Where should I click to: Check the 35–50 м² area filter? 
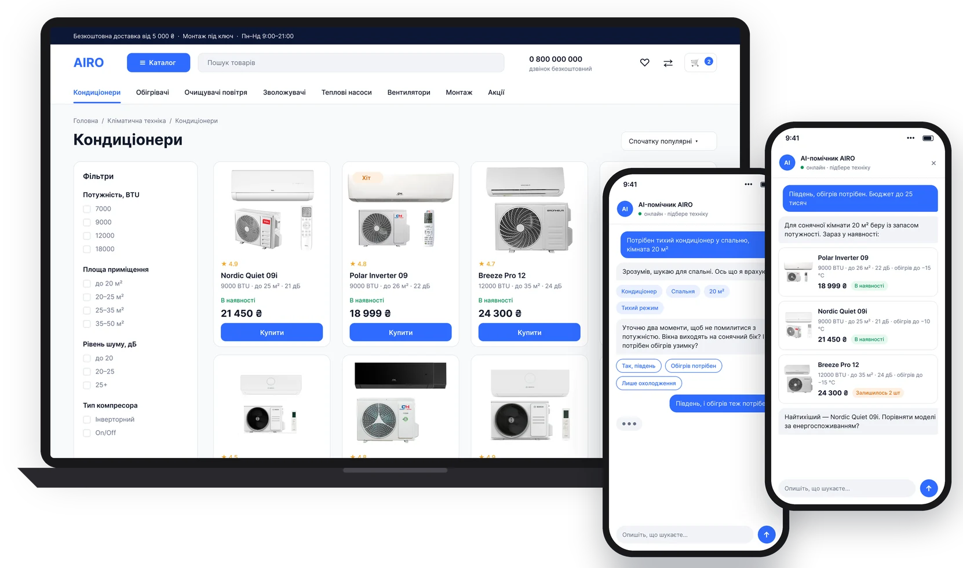[87, 324]
